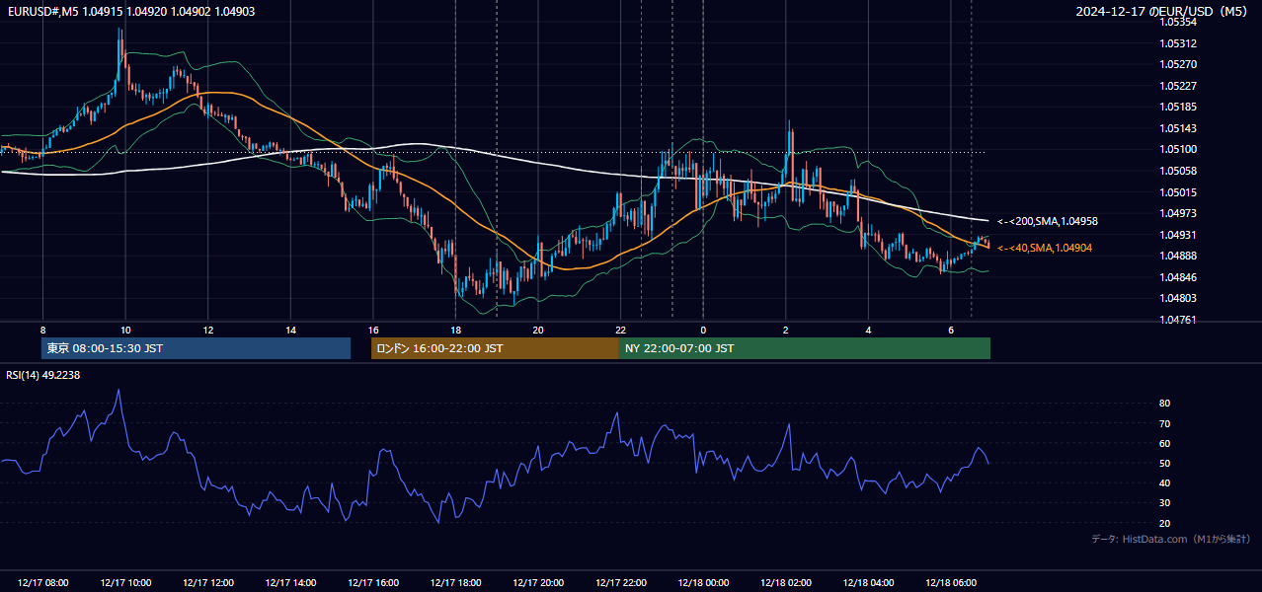The height and width of the screenshot is (592, 1262).
Task: Click RSI scale value 60
Action: tap(1165, 443)
